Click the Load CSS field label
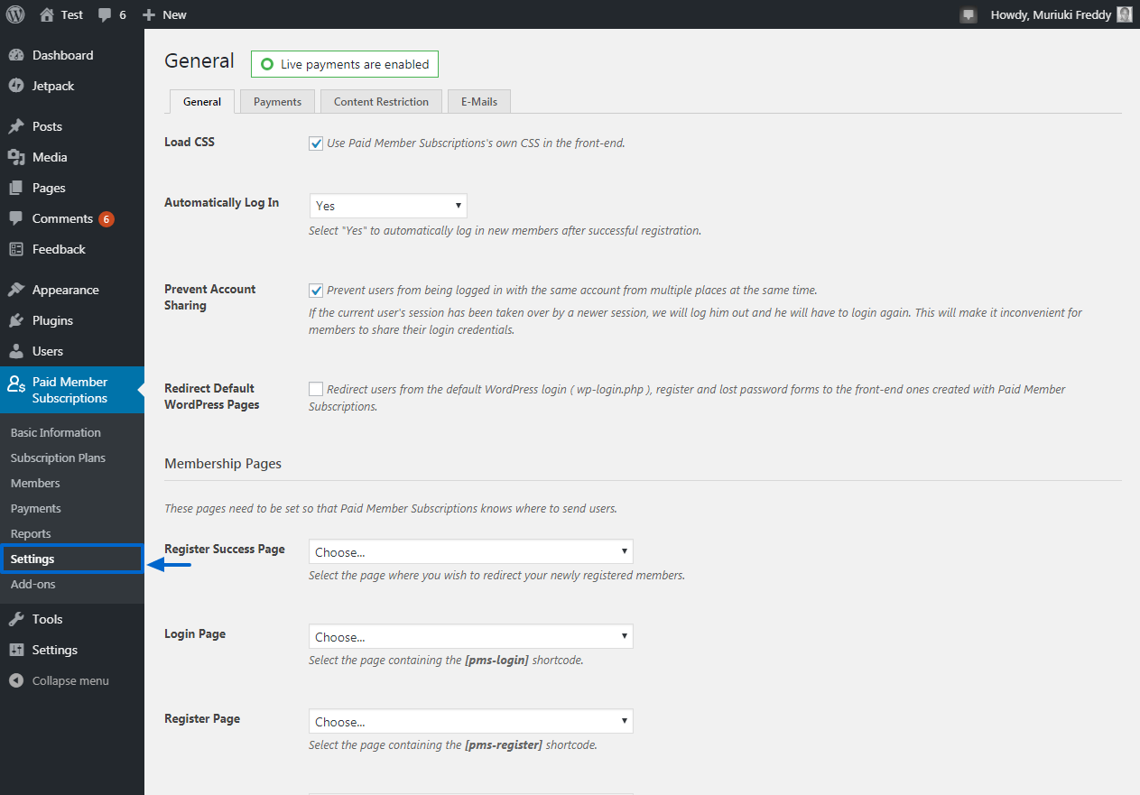Image resolution: width=1140 pixels, height=795 pixels. [190, 142]
